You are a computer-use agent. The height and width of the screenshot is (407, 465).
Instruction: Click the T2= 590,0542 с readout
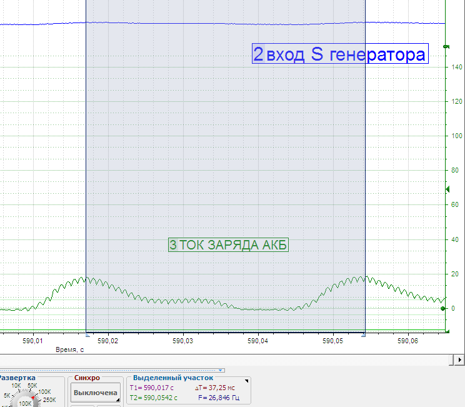(154, 398)
